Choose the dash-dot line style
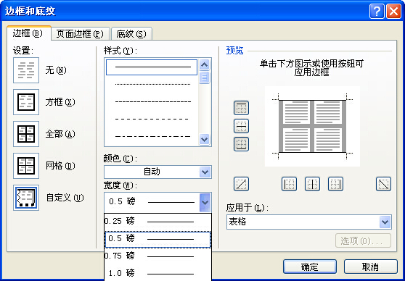 152,136
